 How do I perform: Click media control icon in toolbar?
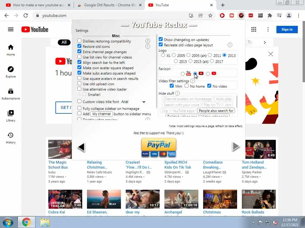click(279, 15)
